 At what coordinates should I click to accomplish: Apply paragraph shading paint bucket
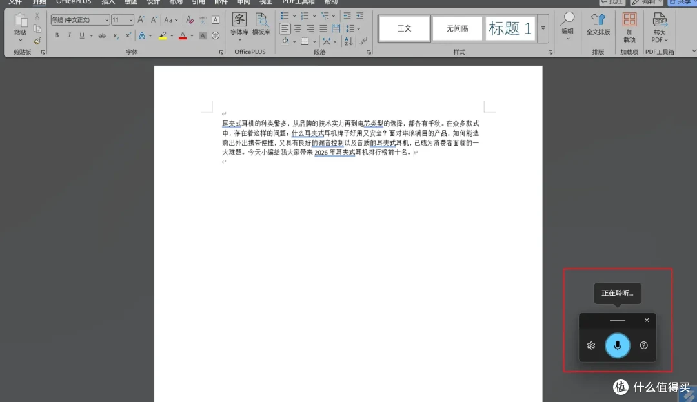[x=285, y=41]
